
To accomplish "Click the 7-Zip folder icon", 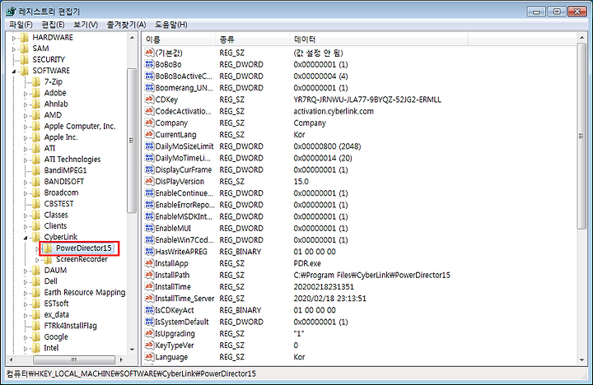I will 36,82.
